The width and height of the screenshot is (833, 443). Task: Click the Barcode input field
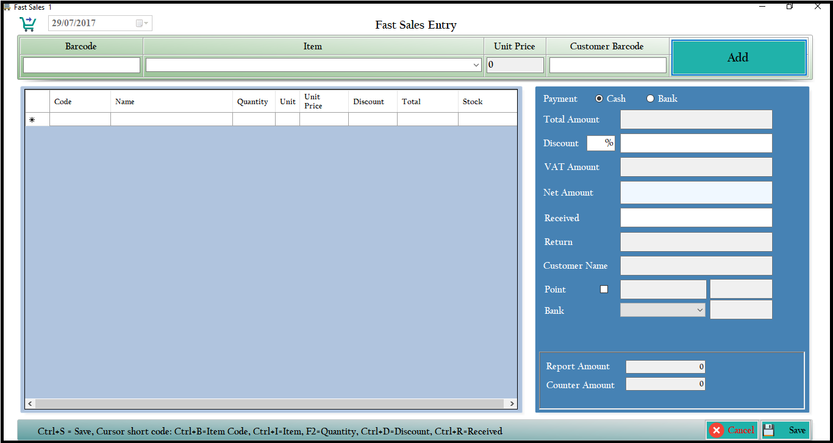tap(82, 65)
